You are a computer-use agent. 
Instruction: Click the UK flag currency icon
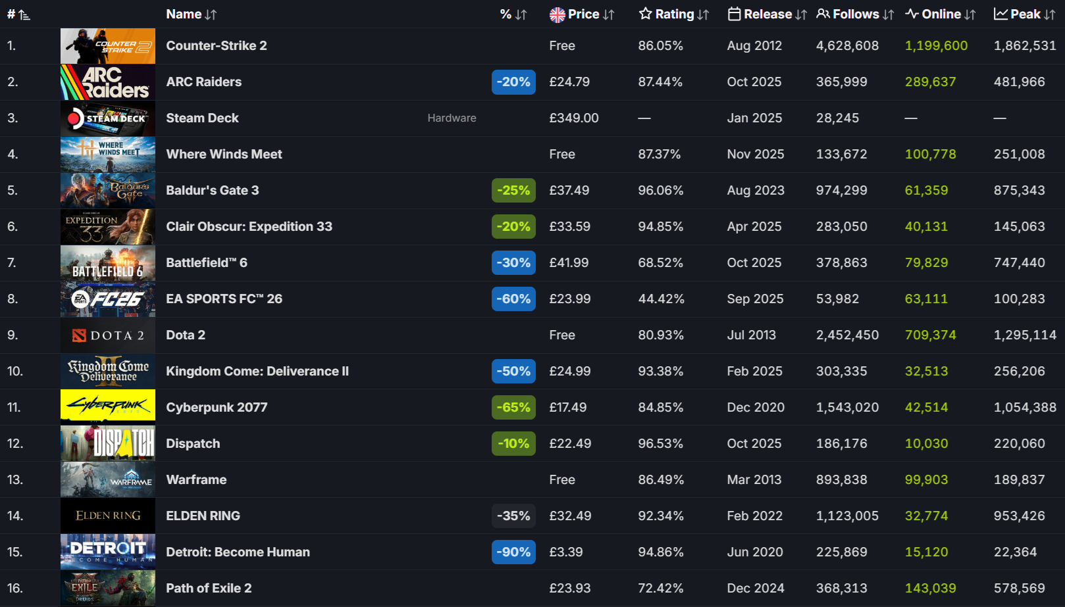coord(558,14)
